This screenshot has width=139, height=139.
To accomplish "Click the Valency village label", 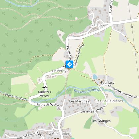I will [98, 24].
